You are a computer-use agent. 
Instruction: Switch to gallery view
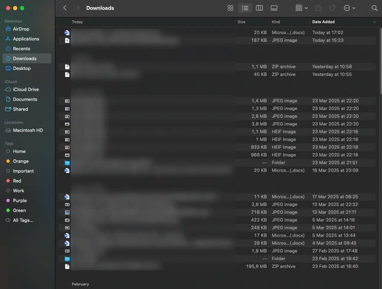click(x=274, y=8)
